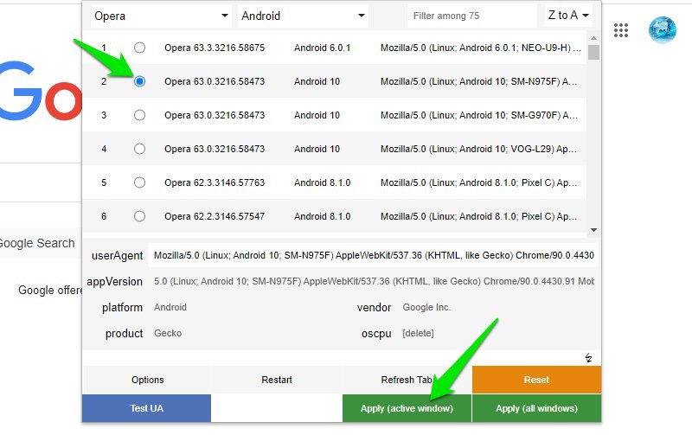Viewport: 692px width, 435px height.
Task: Click Google Search button on Google page
Action: tap(37, 243)
